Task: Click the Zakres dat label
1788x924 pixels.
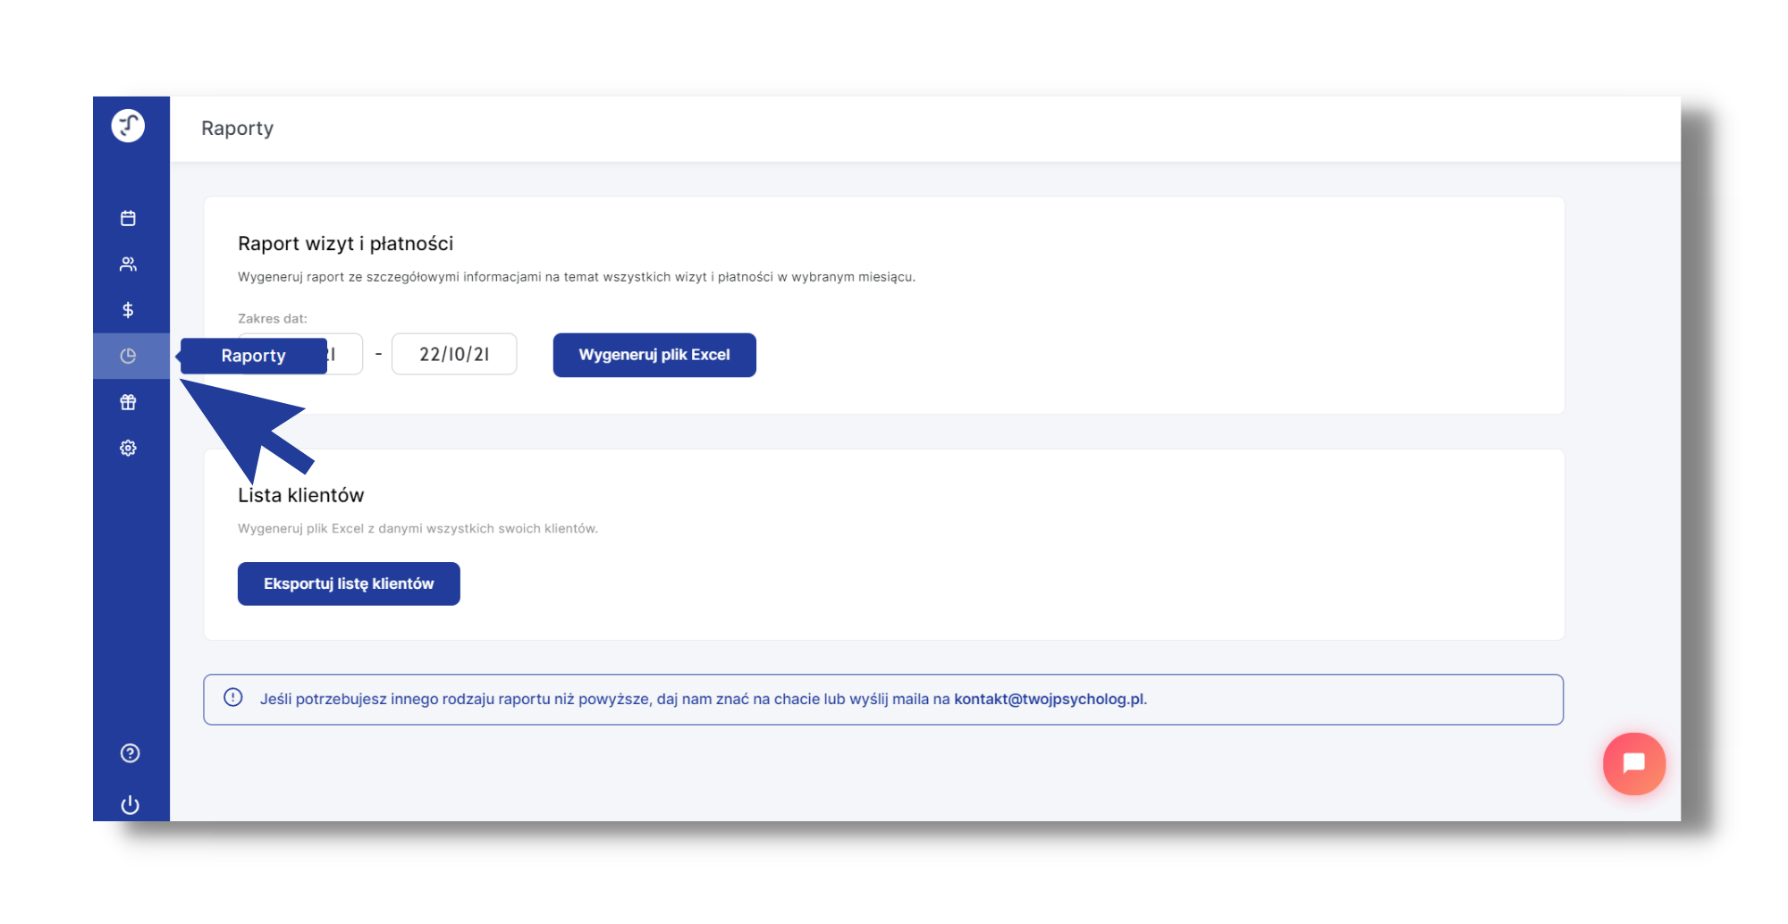Action: [273, 318]
